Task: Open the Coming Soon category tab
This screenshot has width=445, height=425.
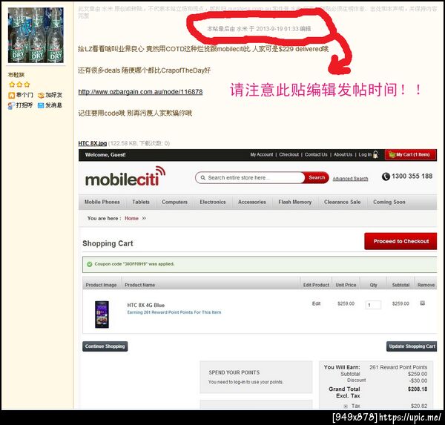Action: tap(389, 202)
